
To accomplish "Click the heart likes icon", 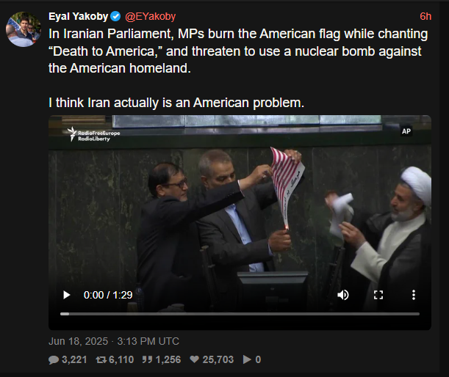I will (195, 359).
